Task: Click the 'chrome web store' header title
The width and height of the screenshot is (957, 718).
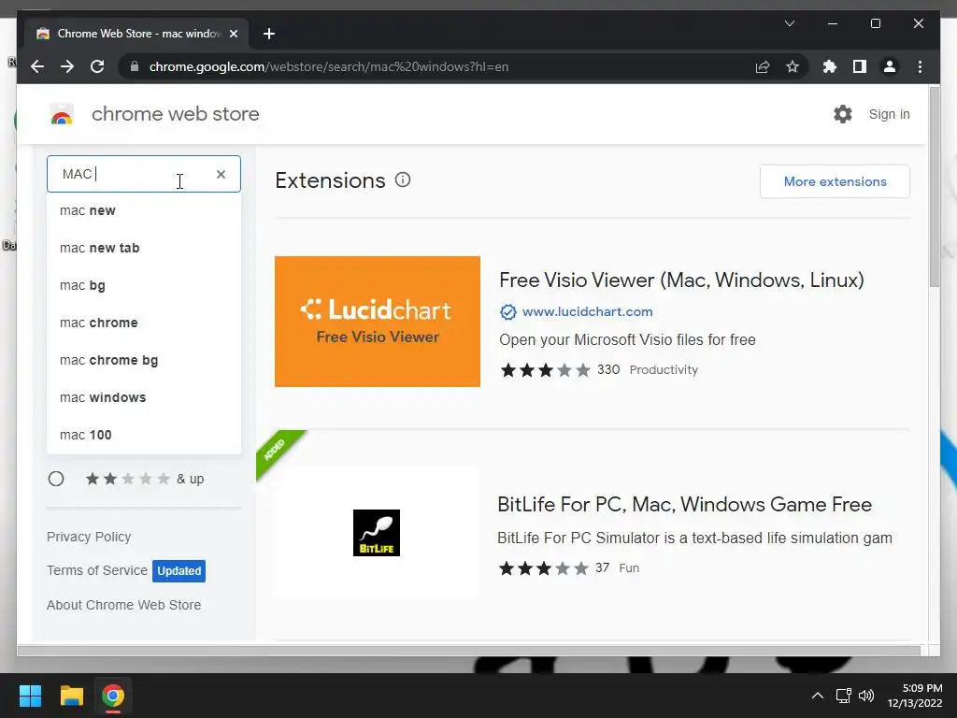Action: coord(175,114)
